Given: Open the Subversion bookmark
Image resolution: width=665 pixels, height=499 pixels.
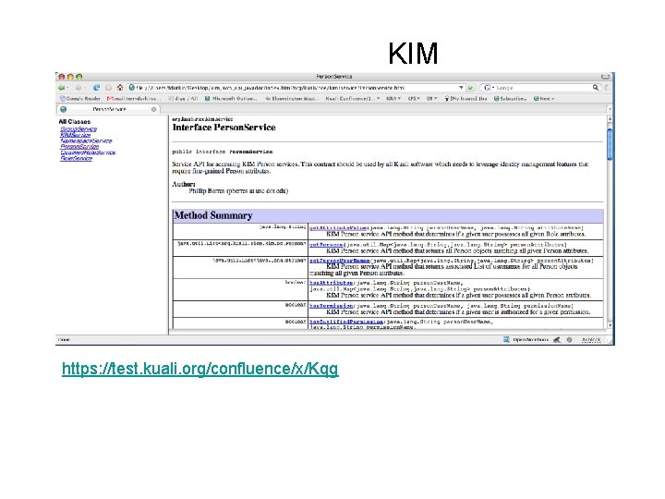Looking at the screenshot, I should point(510,99).
